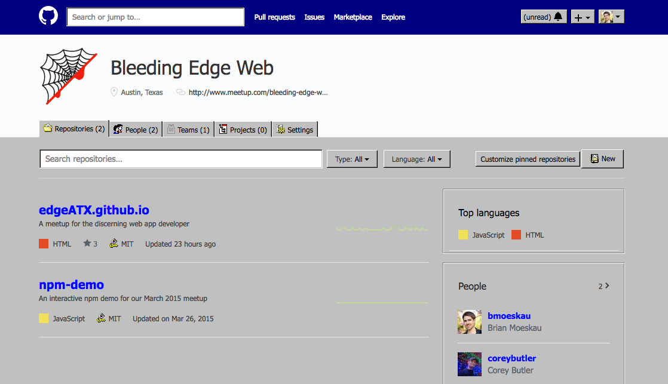Screen dimensions: 668x384
Task: Click the npm-demo description about March 2015 meetup
Action: coord(123,299)
